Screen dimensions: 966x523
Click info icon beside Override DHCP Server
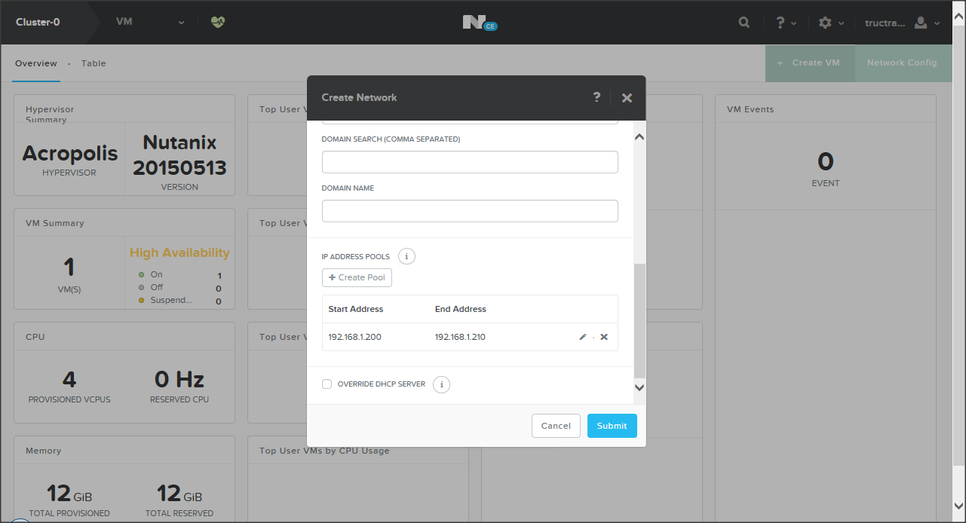(442, 384)
